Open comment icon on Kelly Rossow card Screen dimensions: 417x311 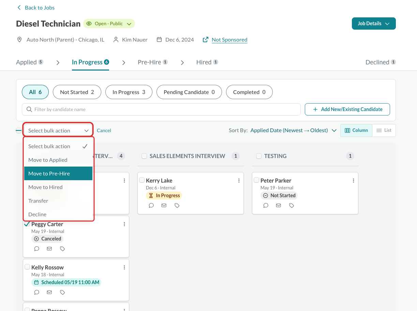[37, 292]
